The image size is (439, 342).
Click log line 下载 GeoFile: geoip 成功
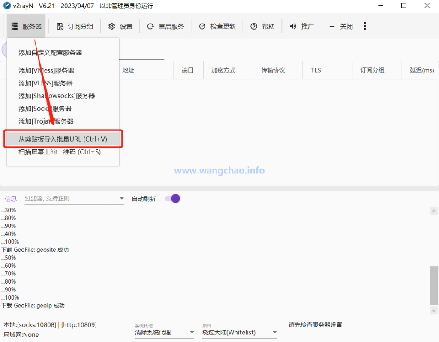tap(33, 305)
